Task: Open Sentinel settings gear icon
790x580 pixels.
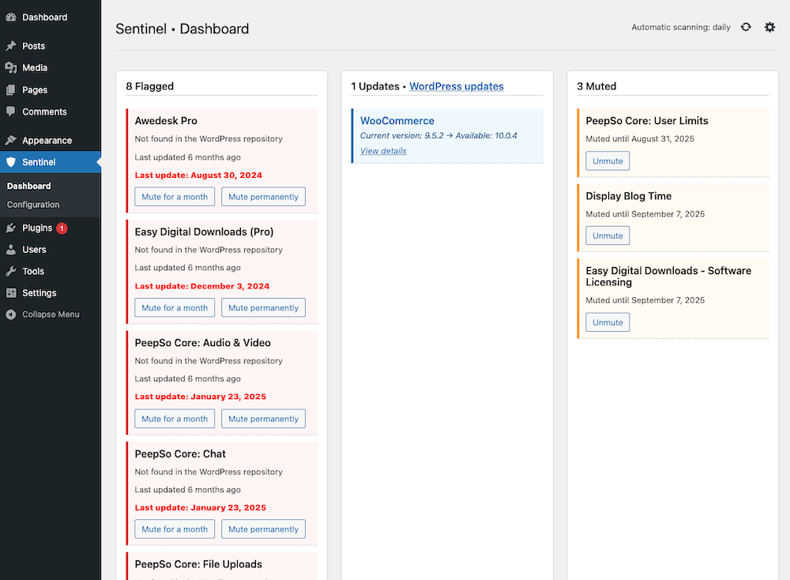Action: point(769,27)
